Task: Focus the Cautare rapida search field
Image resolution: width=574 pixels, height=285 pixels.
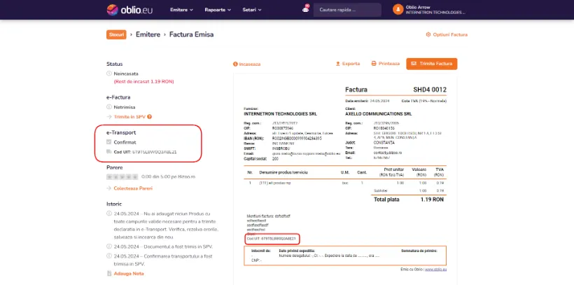Action: click(x=347, y=10)
